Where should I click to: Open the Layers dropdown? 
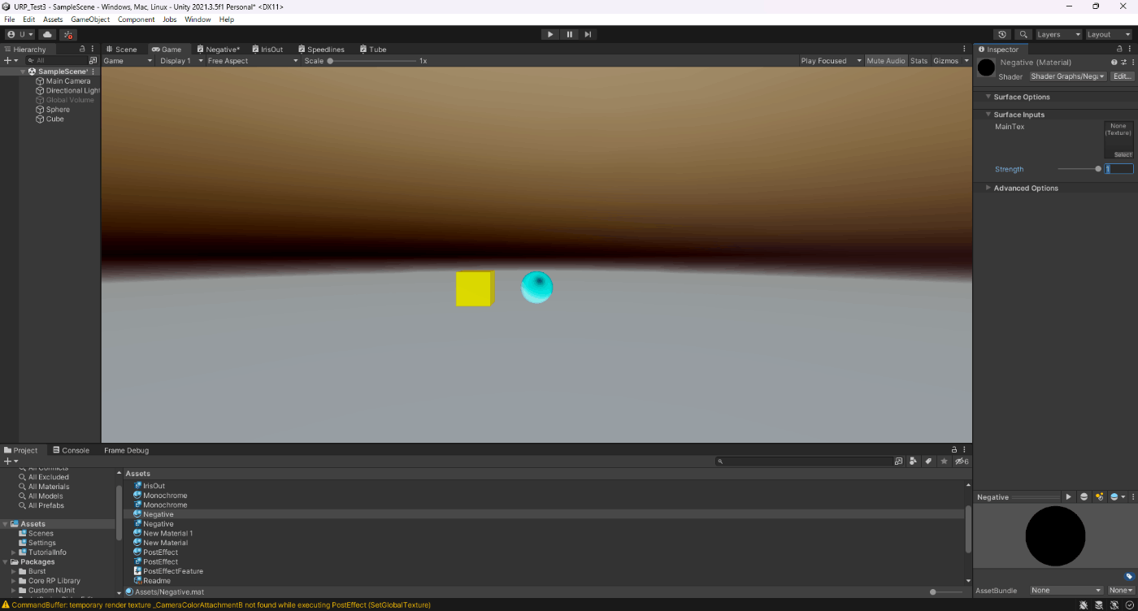click(1058, 34)
